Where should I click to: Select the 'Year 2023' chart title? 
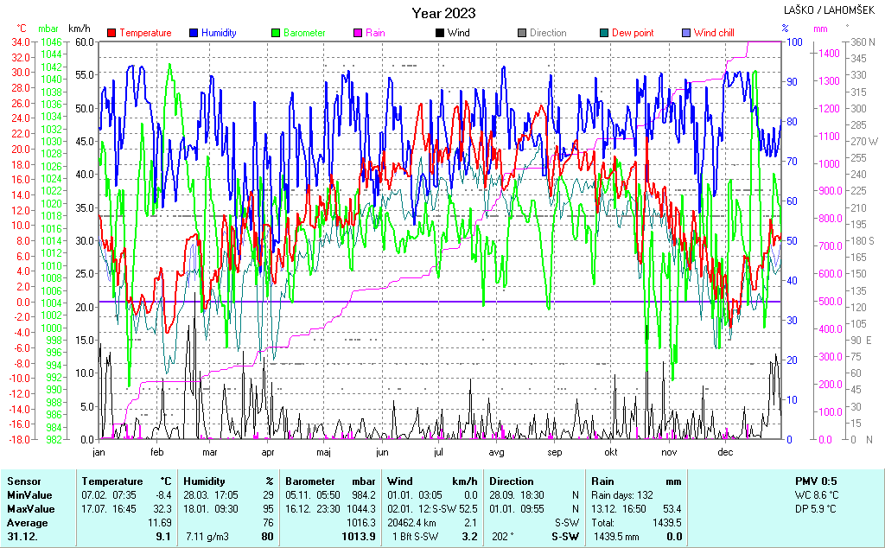point(443,13)
